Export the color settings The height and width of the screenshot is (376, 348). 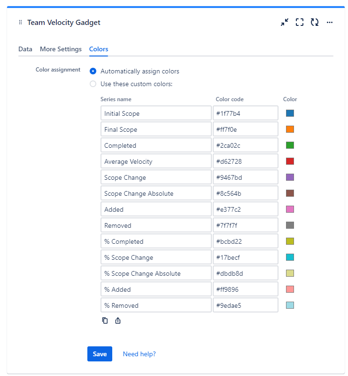click(118, 320)
